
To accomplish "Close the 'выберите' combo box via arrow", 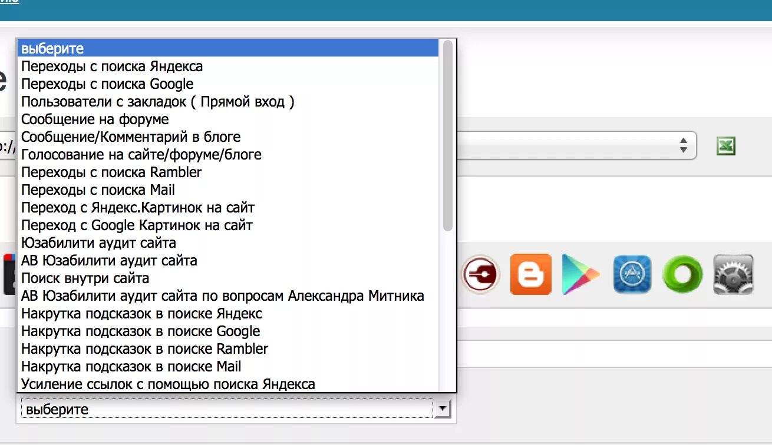I will coord(442,409).
